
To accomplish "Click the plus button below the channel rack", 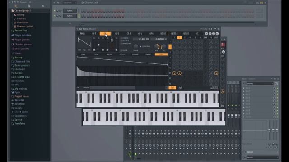I will (70, 24).
